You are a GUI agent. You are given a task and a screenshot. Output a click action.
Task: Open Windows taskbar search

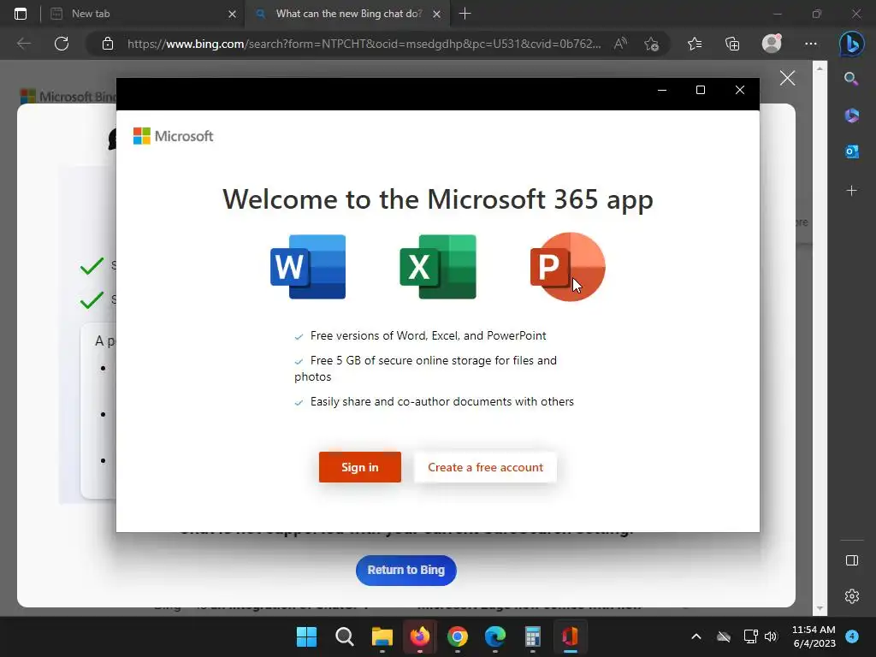pyautogui.click(x=344, y=636)
